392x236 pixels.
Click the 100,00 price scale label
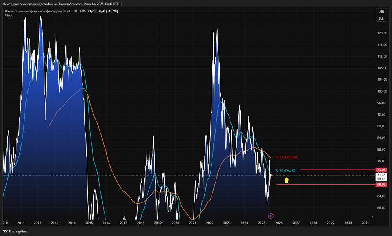(382, 91)
